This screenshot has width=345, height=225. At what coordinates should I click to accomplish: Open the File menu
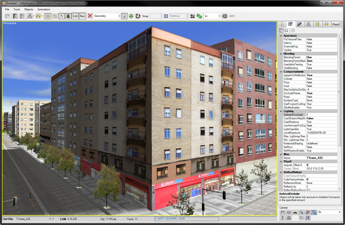[7, 9]
